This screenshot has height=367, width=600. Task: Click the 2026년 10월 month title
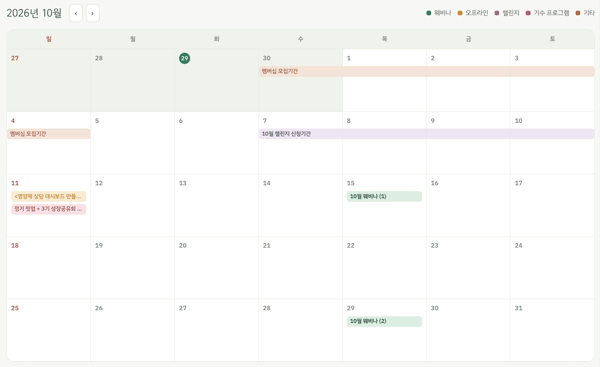tap(34, 13)
